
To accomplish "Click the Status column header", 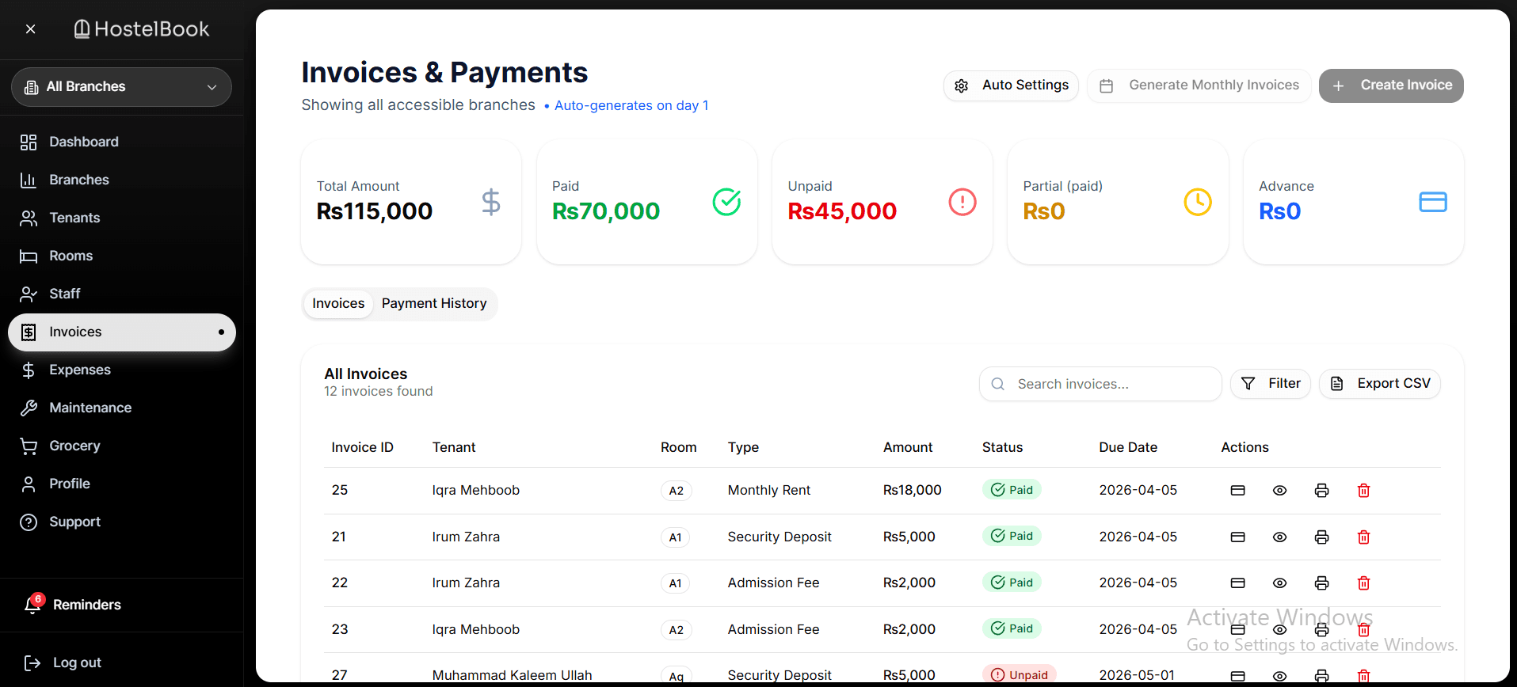I will coord(1002,448).
